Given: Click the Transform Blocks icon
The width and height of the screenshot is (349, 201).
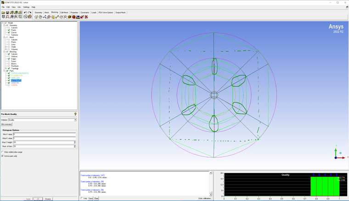Looking at the screenshot, I should click(x=61, y=17).
